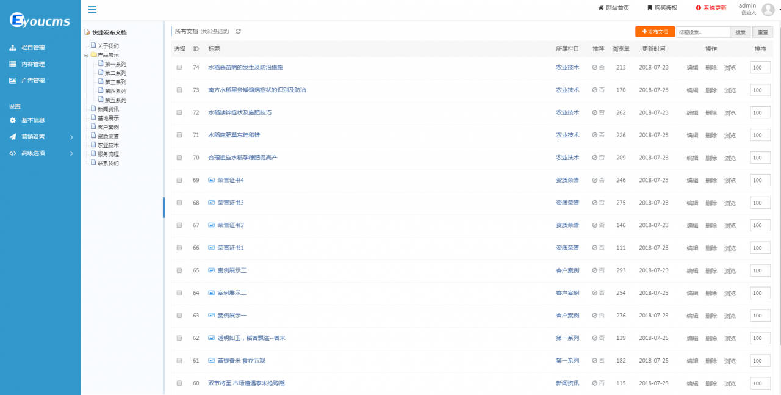This screenshot has height=395, width=781.
Task: Click the image icon in row 61
Action: (x=212, y=361)
